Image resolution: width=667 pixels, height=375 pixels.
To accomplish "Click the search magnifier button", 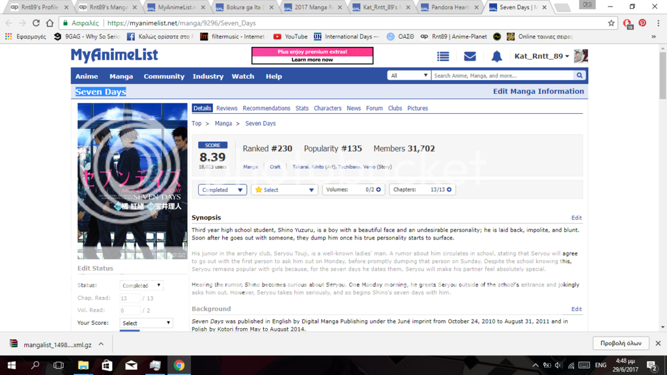I will point(579,76).
